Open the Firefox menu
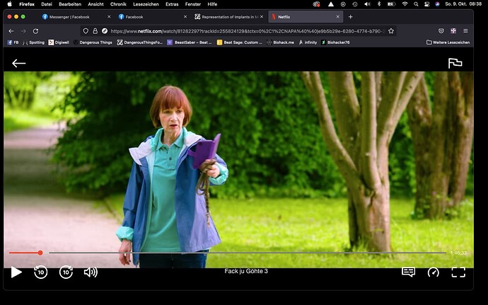Screen dimensions: 488x305 [x=27, y=4]
